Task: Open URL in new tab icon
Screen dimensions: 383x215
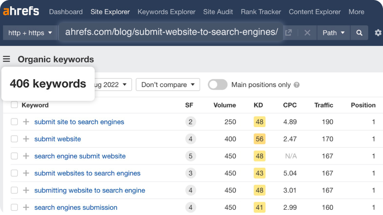Action: tap(289, 32)
